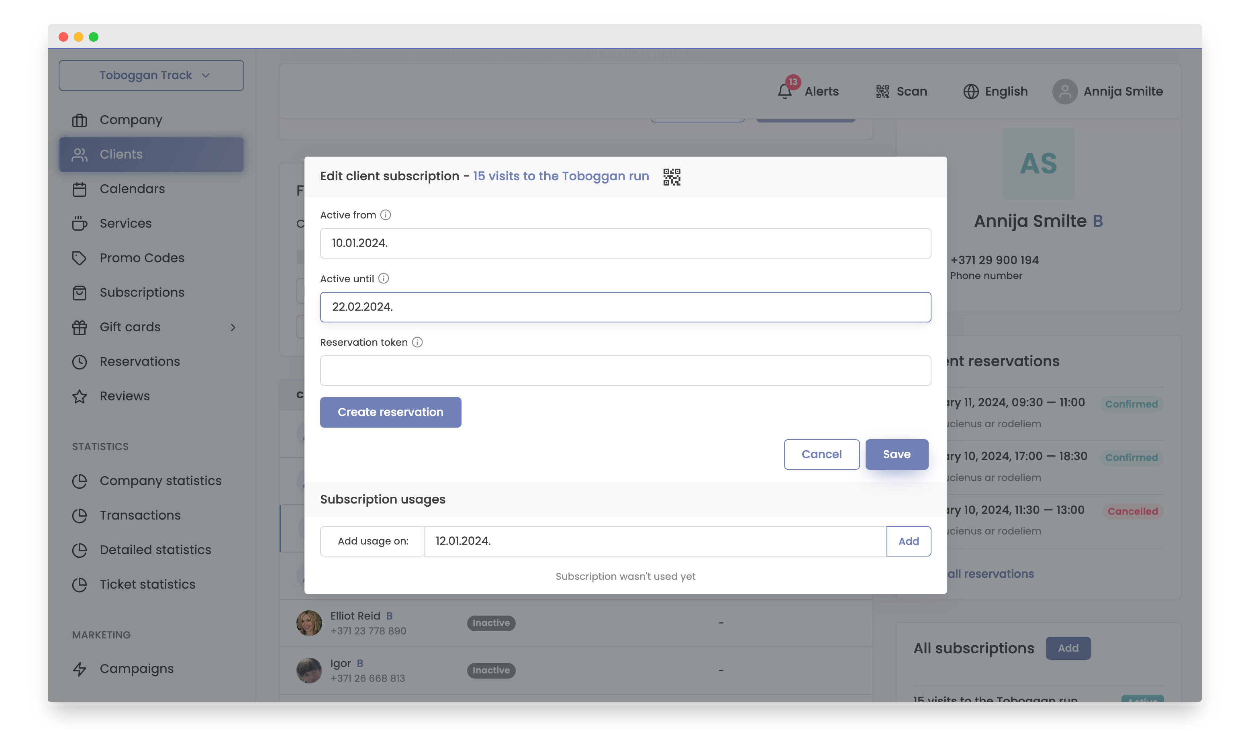Open the Toboggan Track company dropdown
This screenshot has height=730, width=1250.
click(x=151, y=75)
